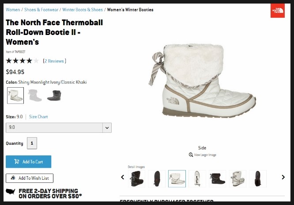
Task: Click the cart icon on Add To Cart
Action: pos(17,162)
